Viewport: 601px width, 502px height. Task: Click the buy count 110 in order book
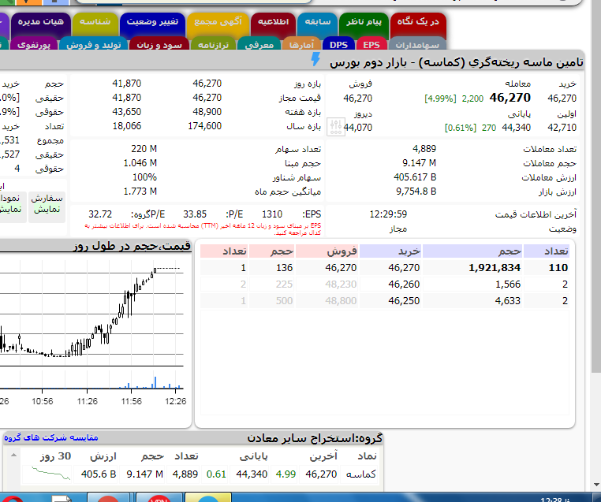coord(558,268)
